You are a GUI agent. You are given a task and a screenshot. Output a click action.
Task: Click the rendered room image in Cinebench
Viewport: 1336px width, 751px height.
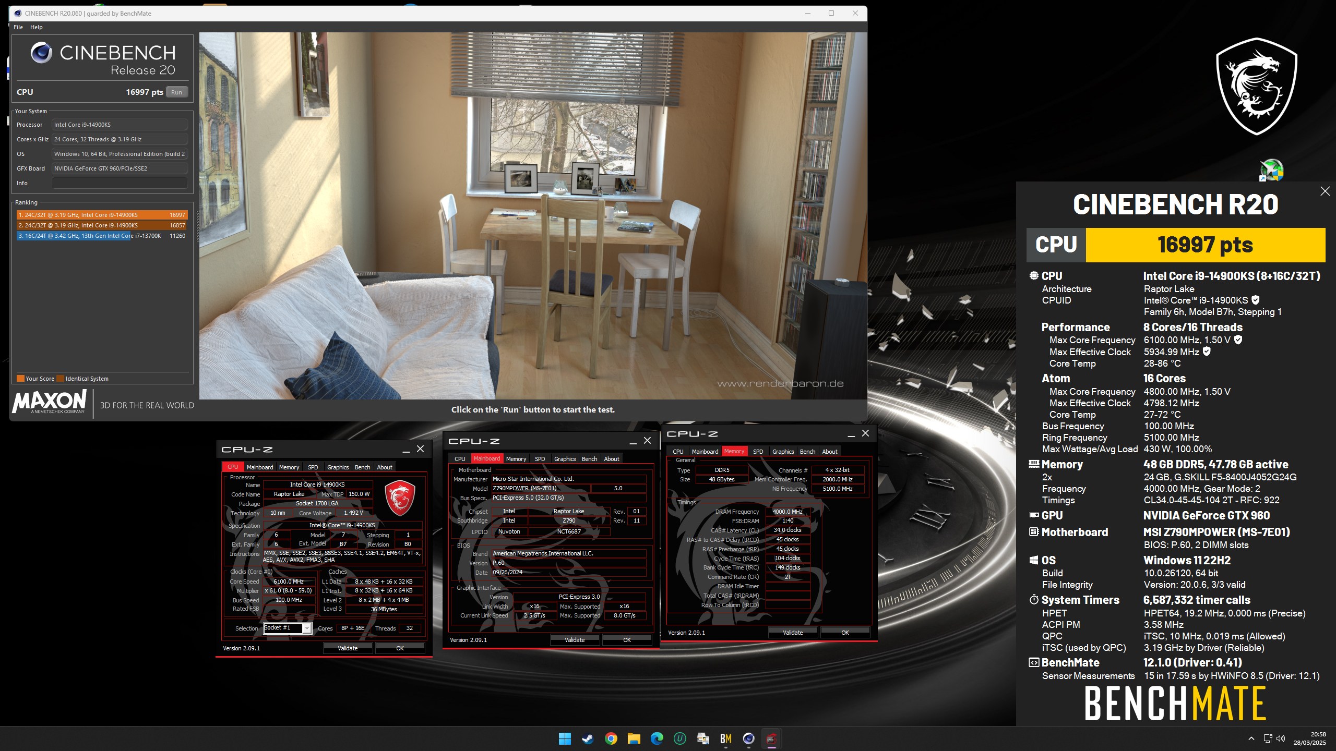point(533,215)
